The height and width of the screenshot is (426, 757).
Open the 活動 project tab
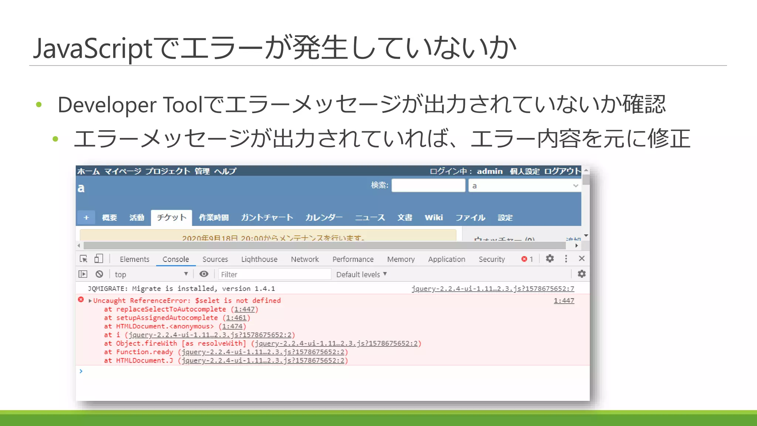tap(137, 217)
